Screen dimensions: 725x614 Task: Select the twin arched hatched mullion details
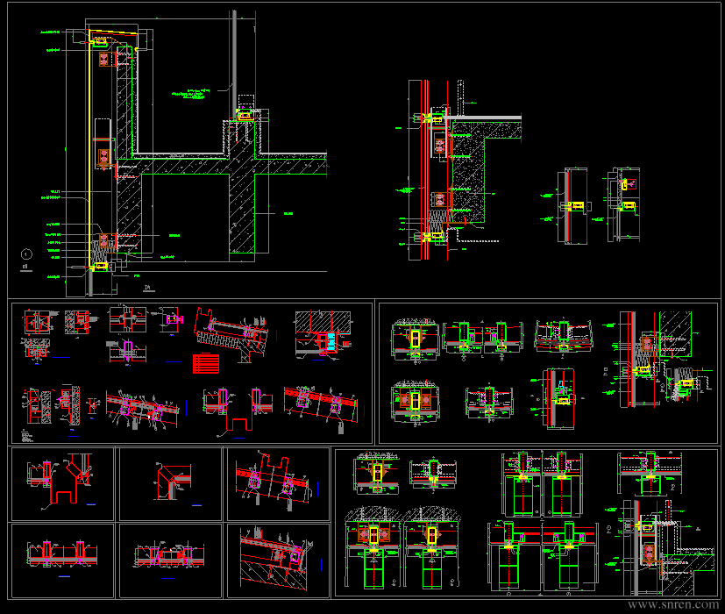point(402,547)
